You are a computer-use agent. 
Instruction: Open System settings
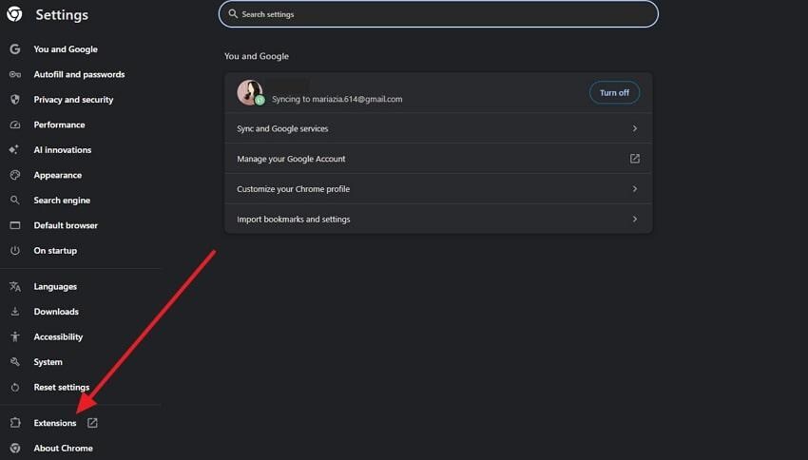coord(48,361)
